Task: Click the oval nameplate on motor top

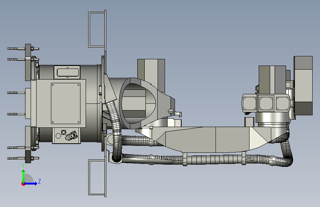Action: click(68, 72)
